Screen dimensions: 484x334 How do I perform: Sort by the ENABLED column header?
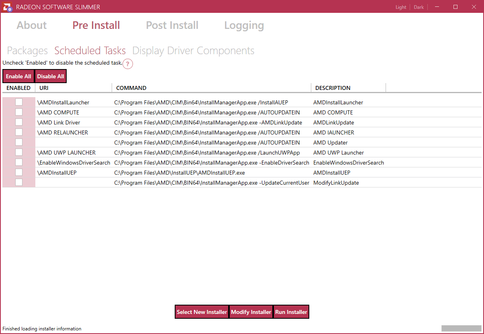point(19,88)
